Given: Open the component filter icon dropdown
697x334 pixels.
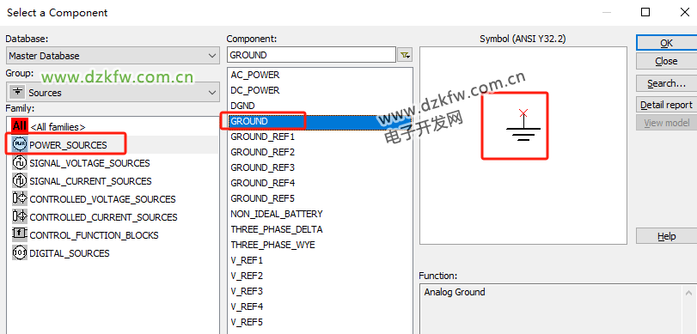Looking at the screenshot, I should 405,55.
